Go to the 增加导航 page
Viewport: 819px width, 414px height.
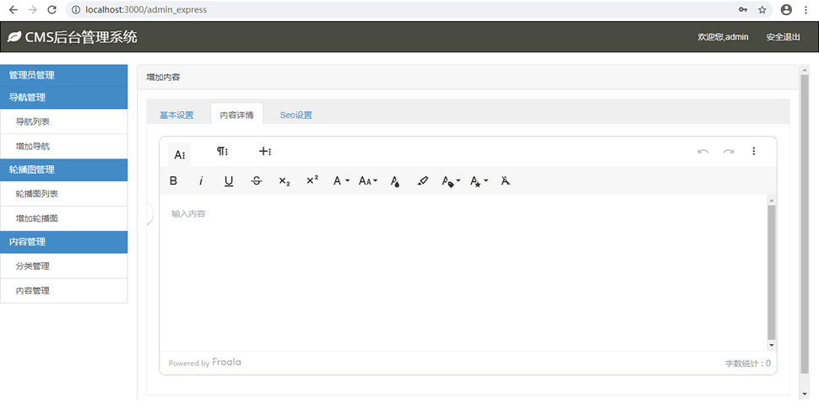click(63, 146)
